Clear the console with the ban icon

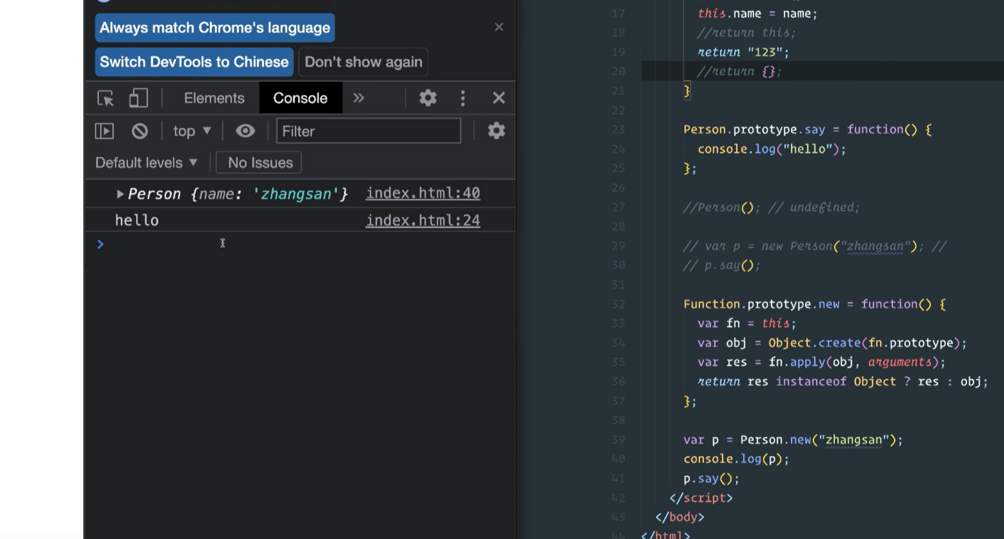[x=139, y=131]
